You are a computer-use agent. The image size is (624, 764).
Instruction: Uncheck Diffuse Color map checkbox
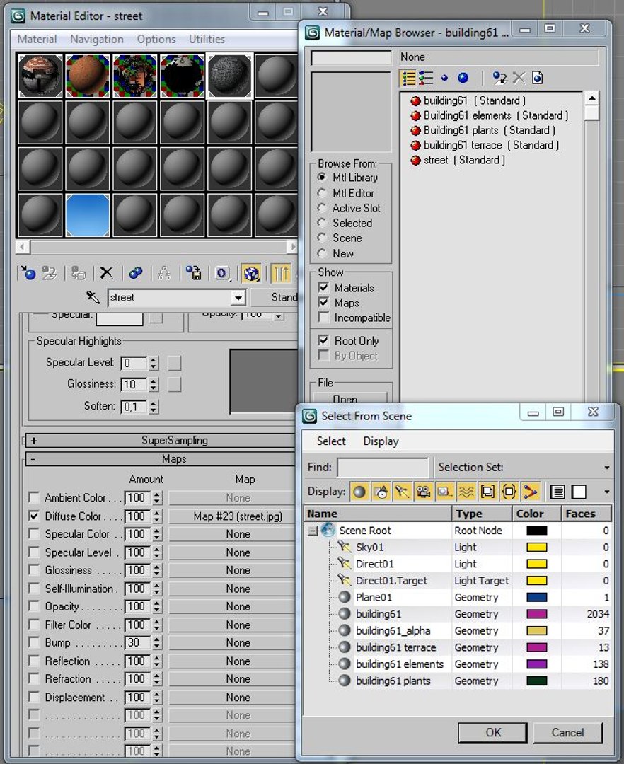coord(34,516)
